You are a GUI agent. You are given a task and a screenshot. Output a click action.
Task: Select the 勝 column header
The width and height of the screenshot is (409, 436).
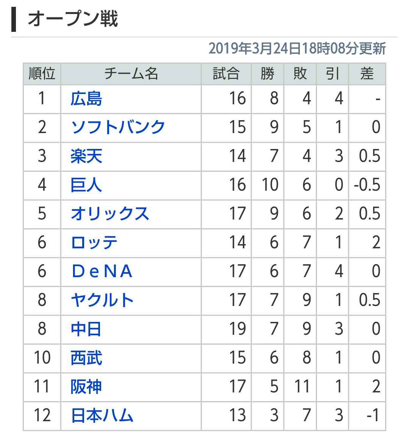tap(267, 74)
